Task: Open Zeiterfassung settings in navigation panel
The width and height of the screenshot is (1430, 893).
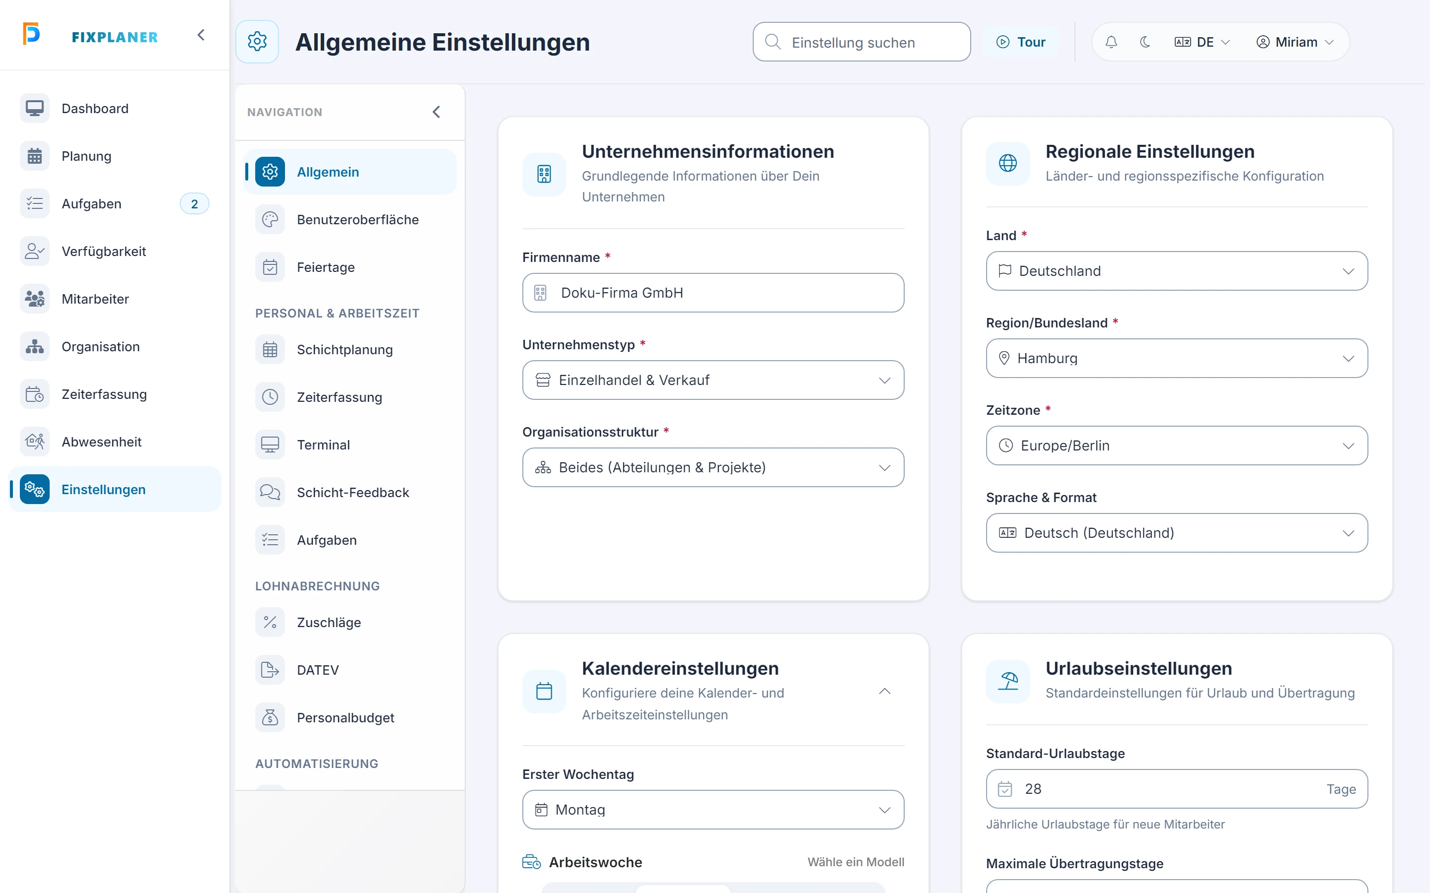Action: point(350,397)
